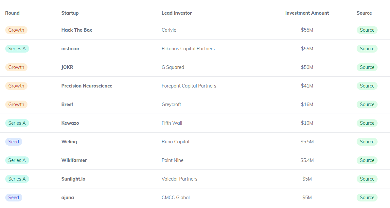Click the Lead Investor column header
The image size is (390, 208).
(177, 13)
